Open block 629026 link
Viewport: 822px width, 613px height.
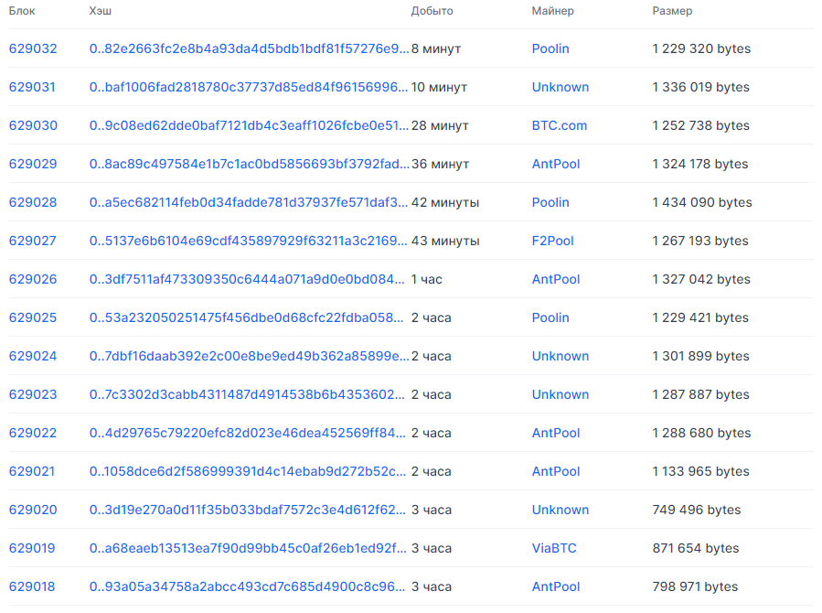tap(33, 279)
